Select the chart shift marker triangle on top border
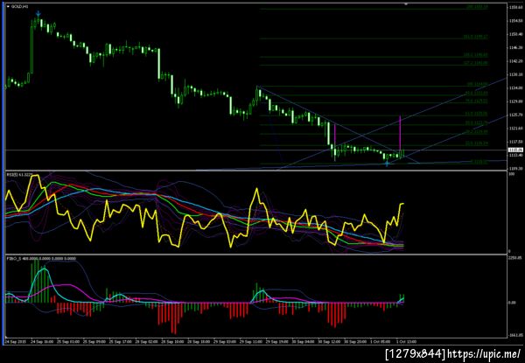The height and width of the screenshot is (363, 525). pos(406,4)
